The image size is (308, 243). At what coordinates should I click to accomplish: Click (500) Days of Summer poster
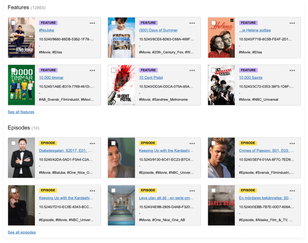[x=121, y=37]
